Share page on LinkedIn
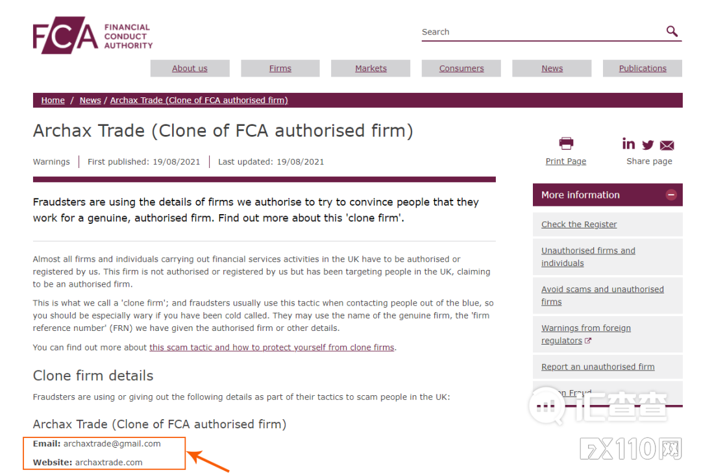The height and width of the screenshot is (475, 701). point(628,144)
